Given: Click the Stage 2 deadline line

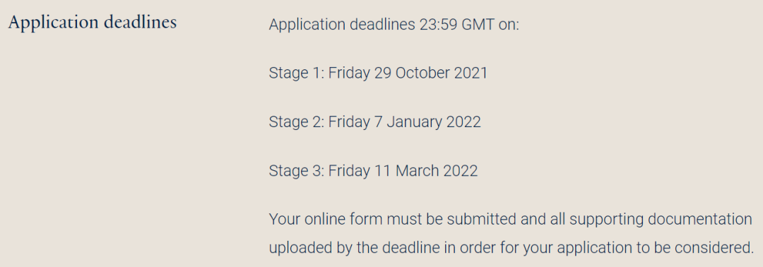Looking at the screenshot, I should click(374, 121).
